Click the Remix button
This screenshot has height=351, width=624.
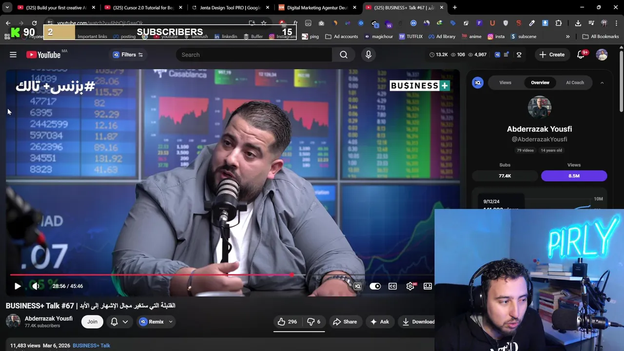pos(152,322)
